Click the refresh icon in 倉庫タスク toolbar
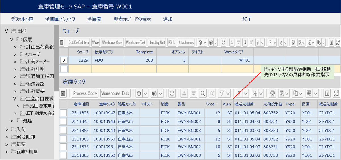Viewport: 341px width, 160px height. [172, 93]
